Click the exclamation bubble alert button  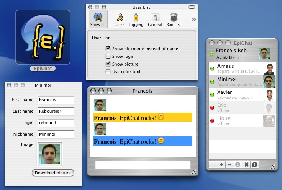(254, 165)
